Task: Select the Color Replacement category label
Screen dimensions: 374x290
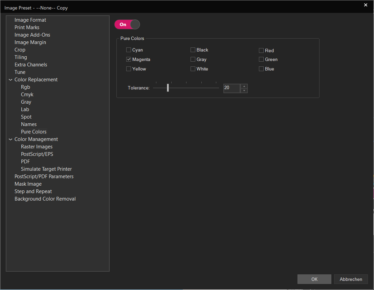Action: [x=36, y=80]
